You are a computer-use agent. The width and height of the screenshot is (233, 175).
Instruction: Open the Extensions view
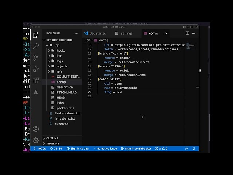click(36, 81)
